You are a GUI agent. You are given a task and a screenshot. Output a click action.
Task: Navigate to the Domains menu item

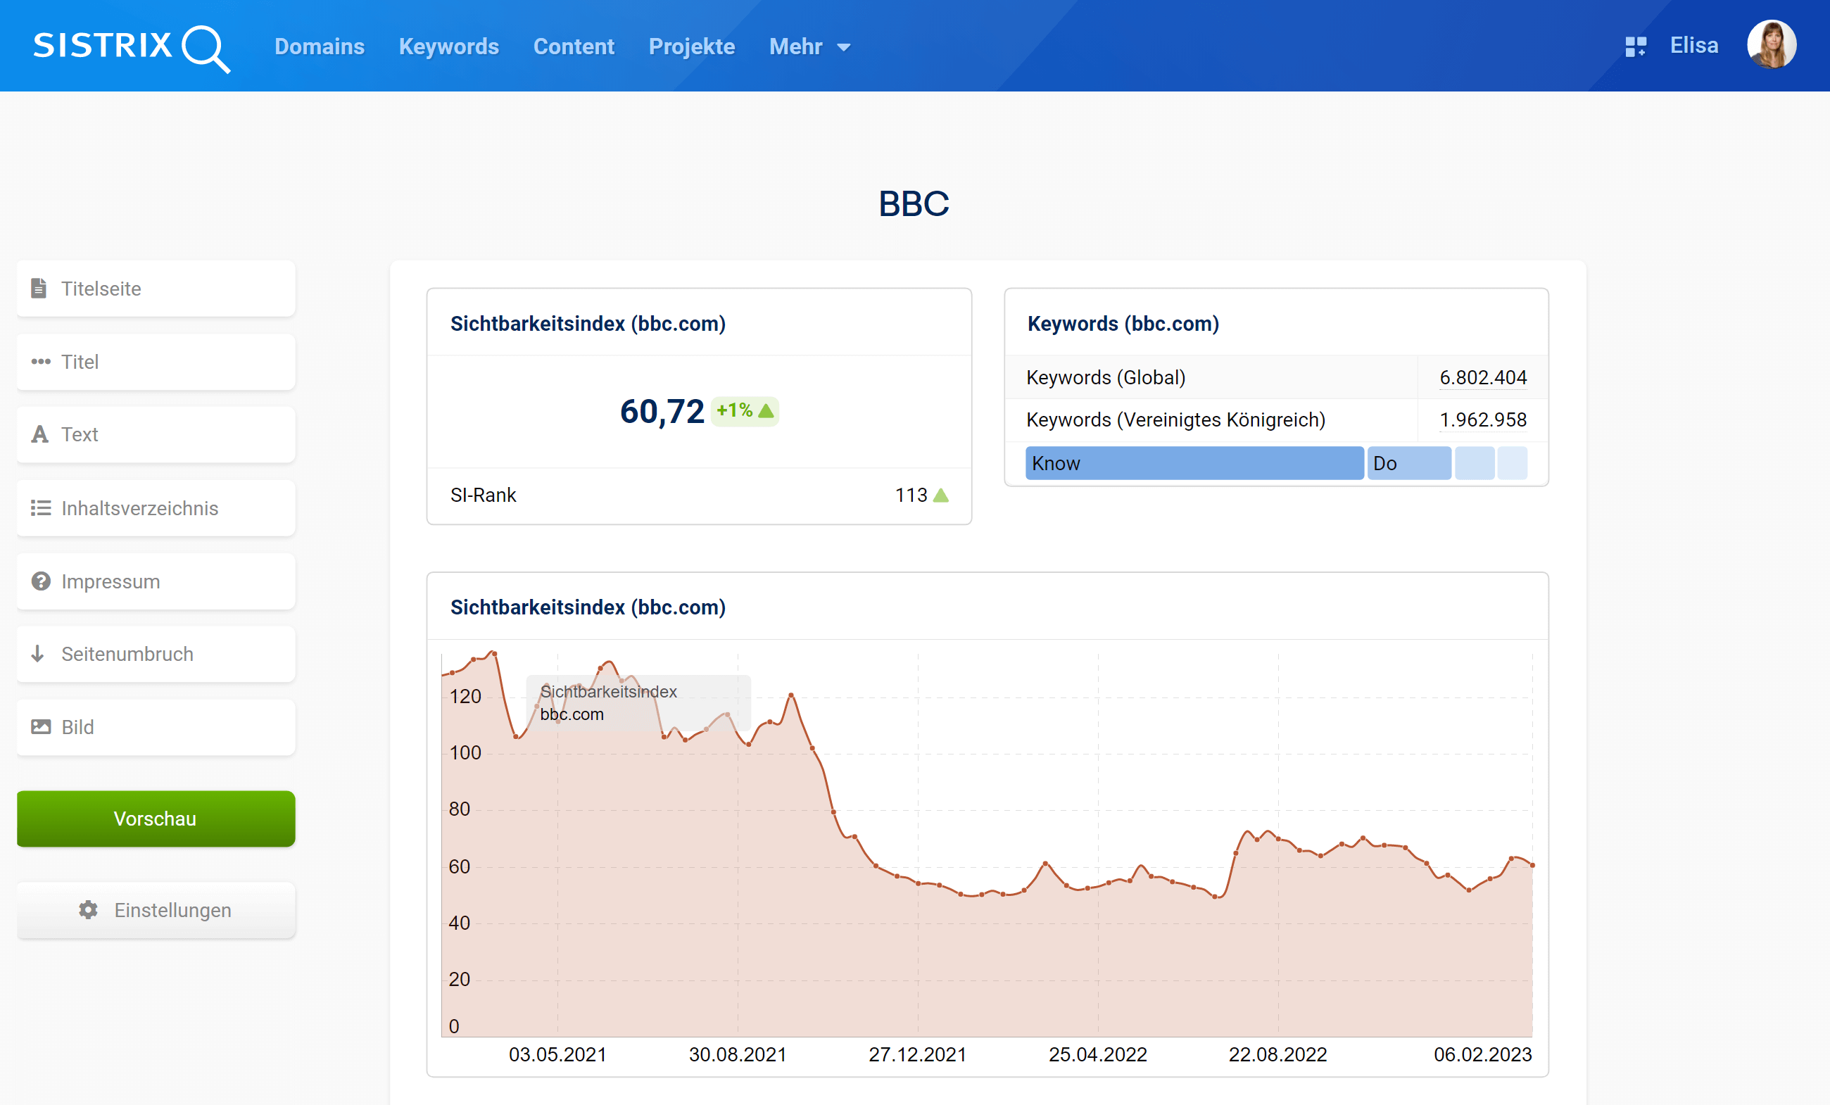click(319, 46)
